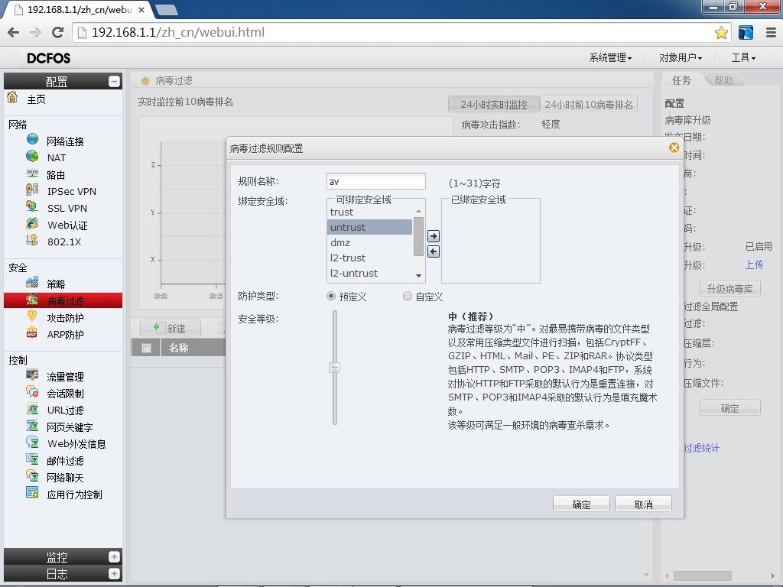Viewport: 783px width, 587px height.
Task: Bookmark page with the star icon
Action: [721, 33]
